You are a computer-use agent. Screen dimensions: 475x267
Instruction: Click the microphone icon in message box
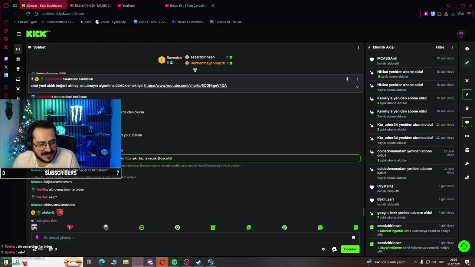[37, 238]
